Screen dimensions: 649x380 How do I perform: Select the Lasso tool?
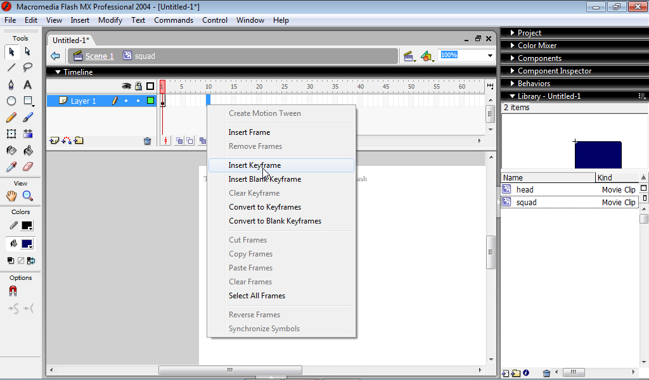pos(28,67)
